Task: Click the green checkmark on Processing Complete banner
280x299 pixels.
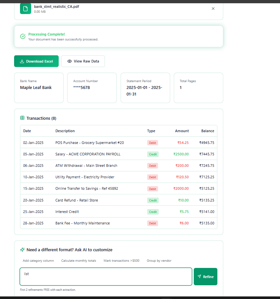Action: click(x=22, y=36)
